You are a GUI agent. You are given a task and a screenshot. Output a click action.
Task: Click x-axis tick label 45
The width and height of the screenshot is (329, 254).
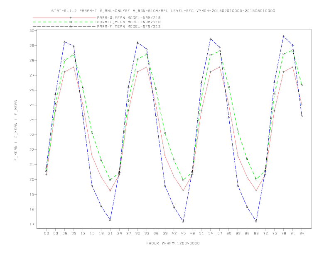[x=183, y=233]
